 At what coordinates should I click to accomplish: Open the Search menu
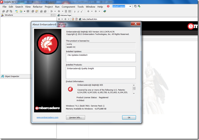coord(19,7)
